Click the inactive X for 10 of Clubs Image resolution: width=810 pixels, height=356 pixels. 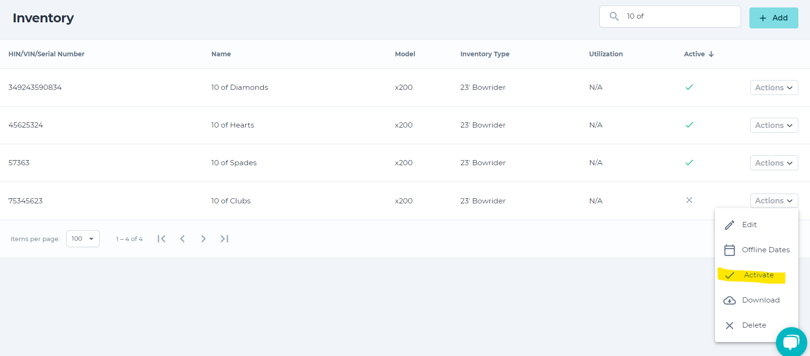pos(689,200)
